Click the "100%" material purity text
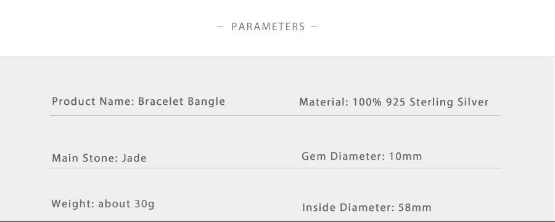Screen dimensions: 555x222 tap(368, 102)
